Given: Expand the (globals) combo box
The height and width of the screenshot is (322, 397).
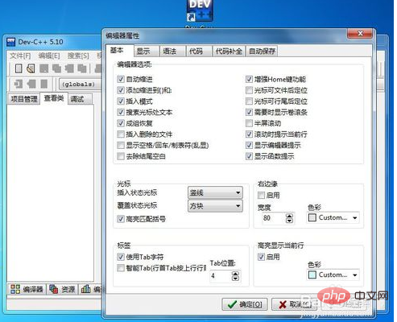Looking at the screenshot, I should coord(80,85).
